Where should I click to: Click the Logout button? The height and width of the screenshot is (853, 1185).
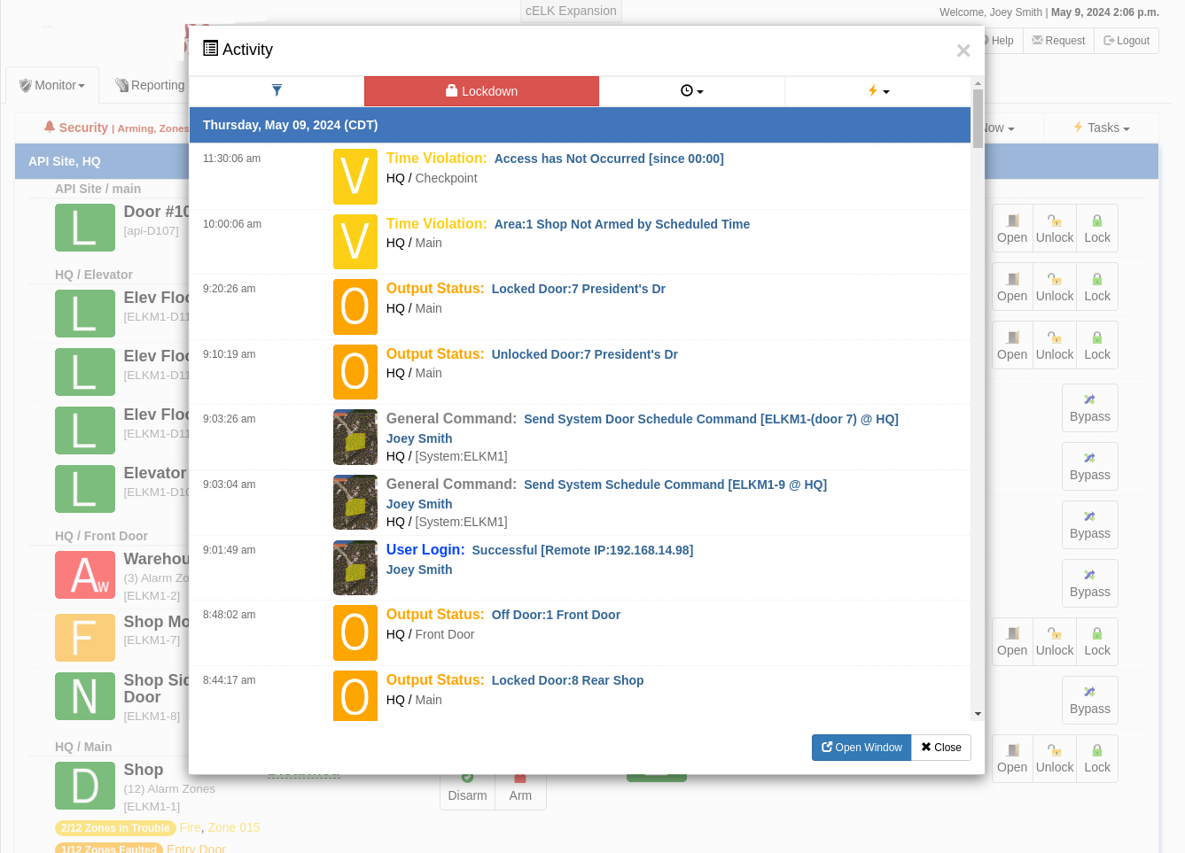coord(1127,41)
